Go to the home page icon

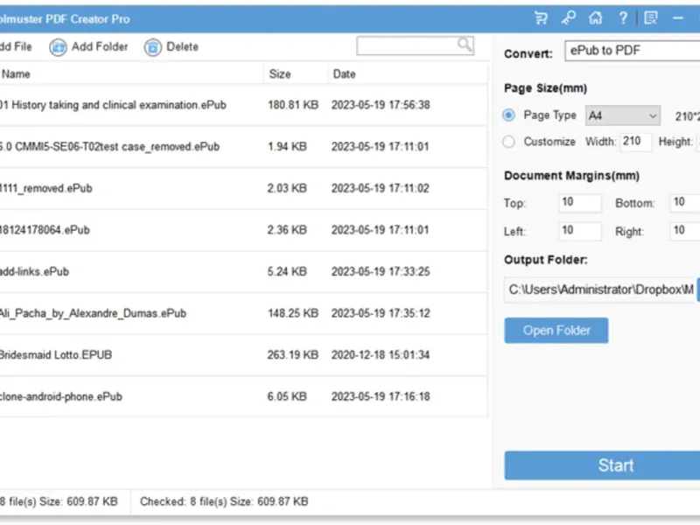click(x=596, y=18)
